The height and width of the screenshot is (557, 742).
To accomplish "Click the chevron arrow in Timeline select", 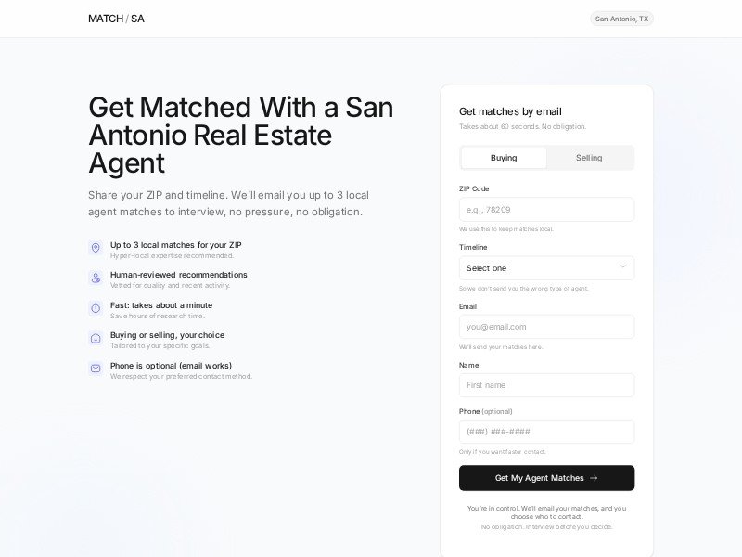I will [622, 267].
